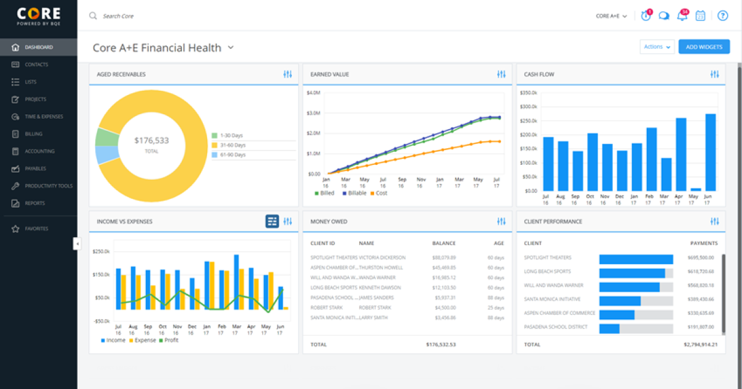This screenshot has width=742, height=389.
Task: Expand the Core A+E Financial Health dropdown
Action: [x=231, y=48]
